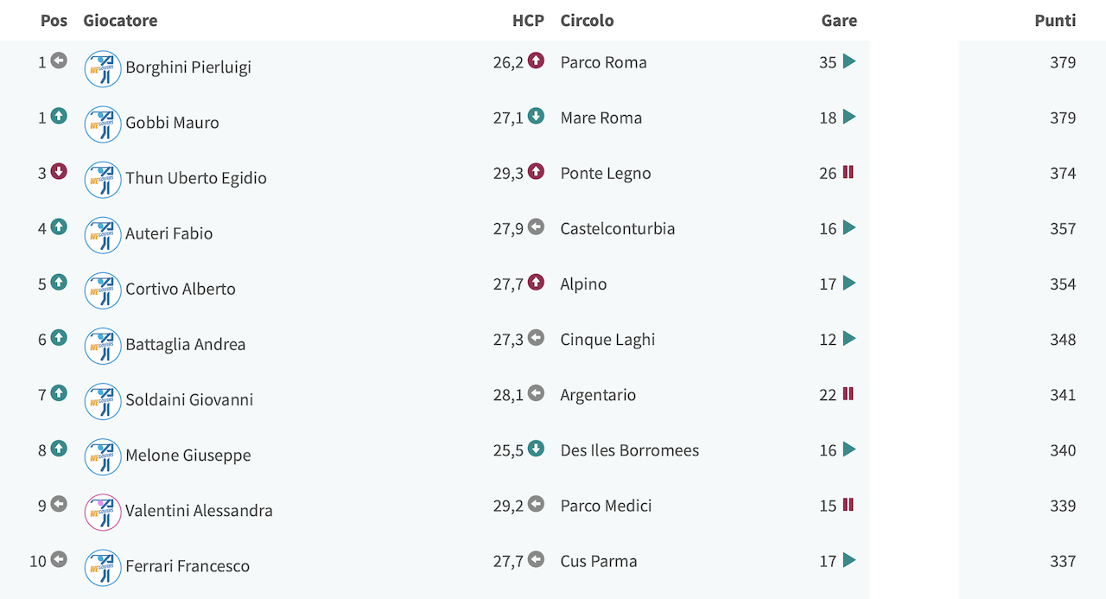This screenshot has width=1106, height=599.
Task: Click the pause icon in Thun Uberto Egidio's row
Action: (849, 172)
